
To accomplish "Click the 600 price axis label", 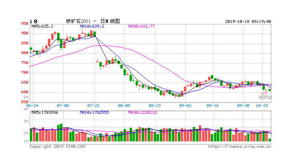I will click(x=25, y=92).
